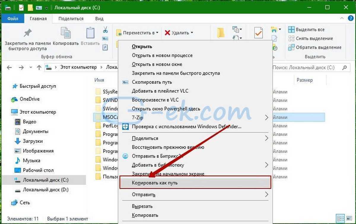Expand the Add to library submenu
Viewport: 356px width, 224px height.
266,165
